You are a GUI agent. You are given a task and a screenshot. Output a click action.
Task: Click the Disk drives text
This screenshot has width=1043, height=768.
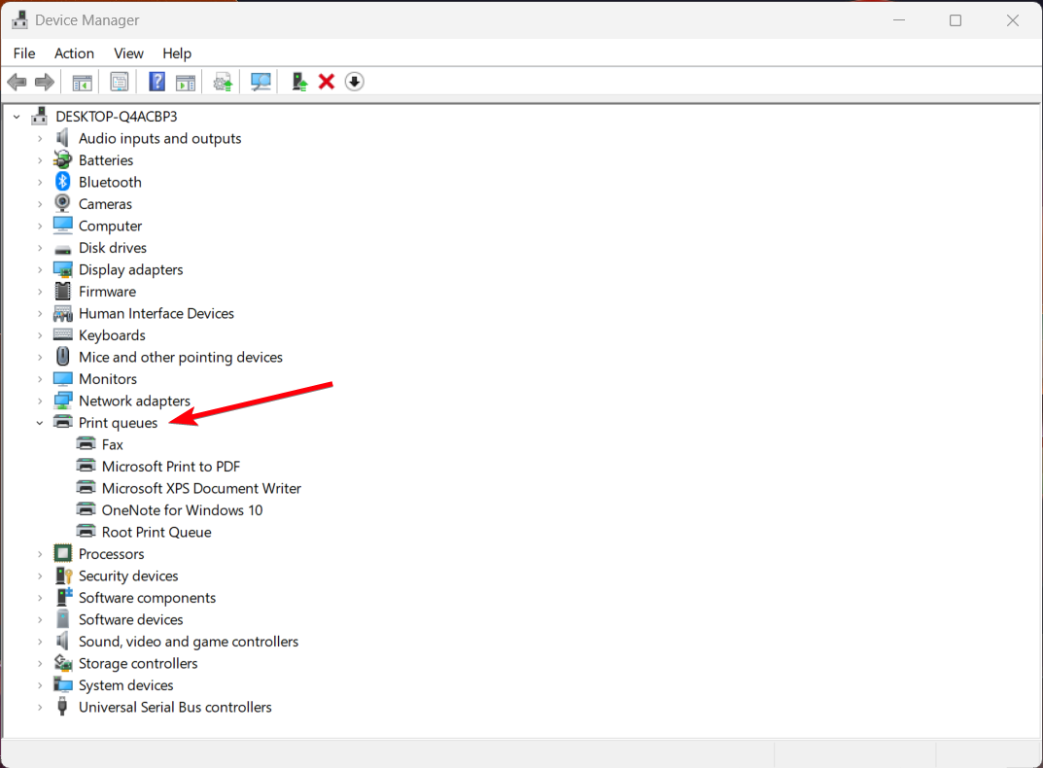point(113,248)
